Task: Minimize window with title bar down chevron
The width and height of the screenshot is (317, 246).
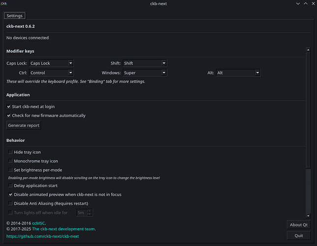Action: [x=298, y=3]
